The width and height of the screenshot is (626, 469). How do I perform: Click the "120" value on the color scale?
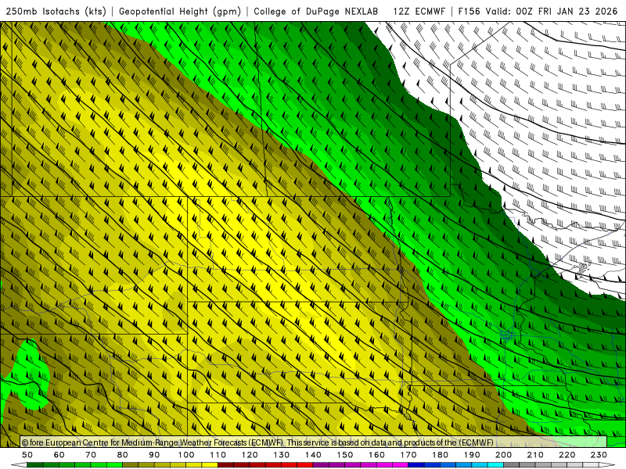[x=250, y=455]
